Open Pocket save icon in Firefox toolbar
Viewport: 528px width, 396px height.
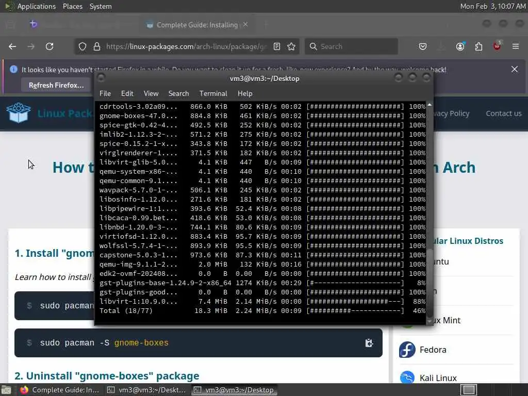[x=423, y=46]
